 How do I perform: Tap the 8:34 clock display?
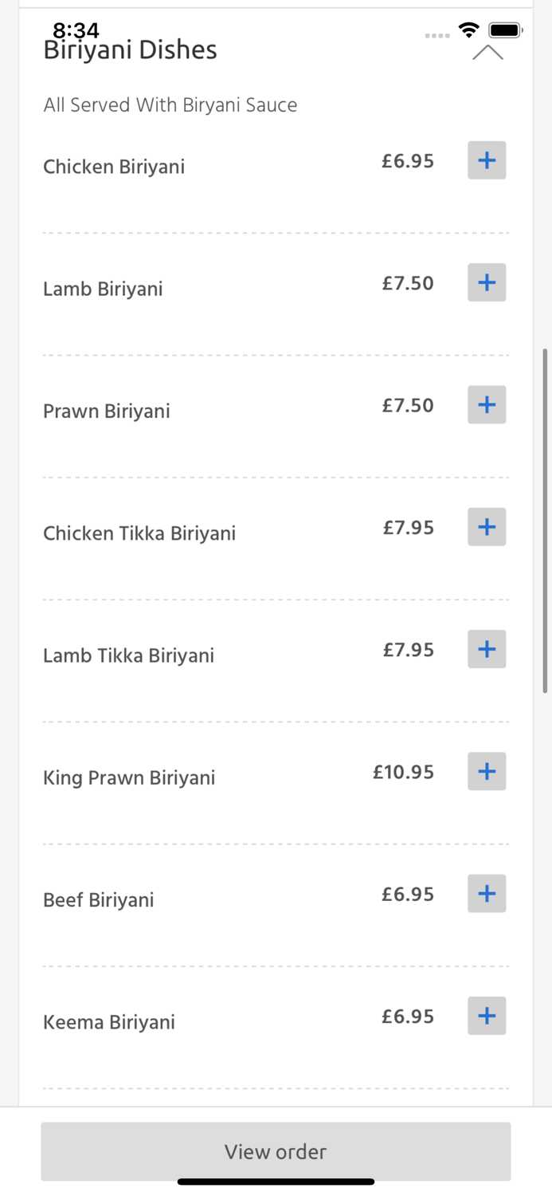click(x=76, y=30)
